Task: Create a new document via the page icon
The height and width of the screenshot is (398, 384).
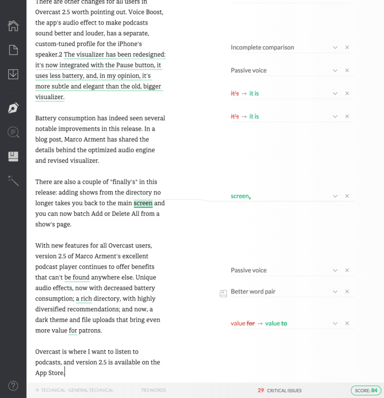Action: pyautogui.click(x=13, y=50)
